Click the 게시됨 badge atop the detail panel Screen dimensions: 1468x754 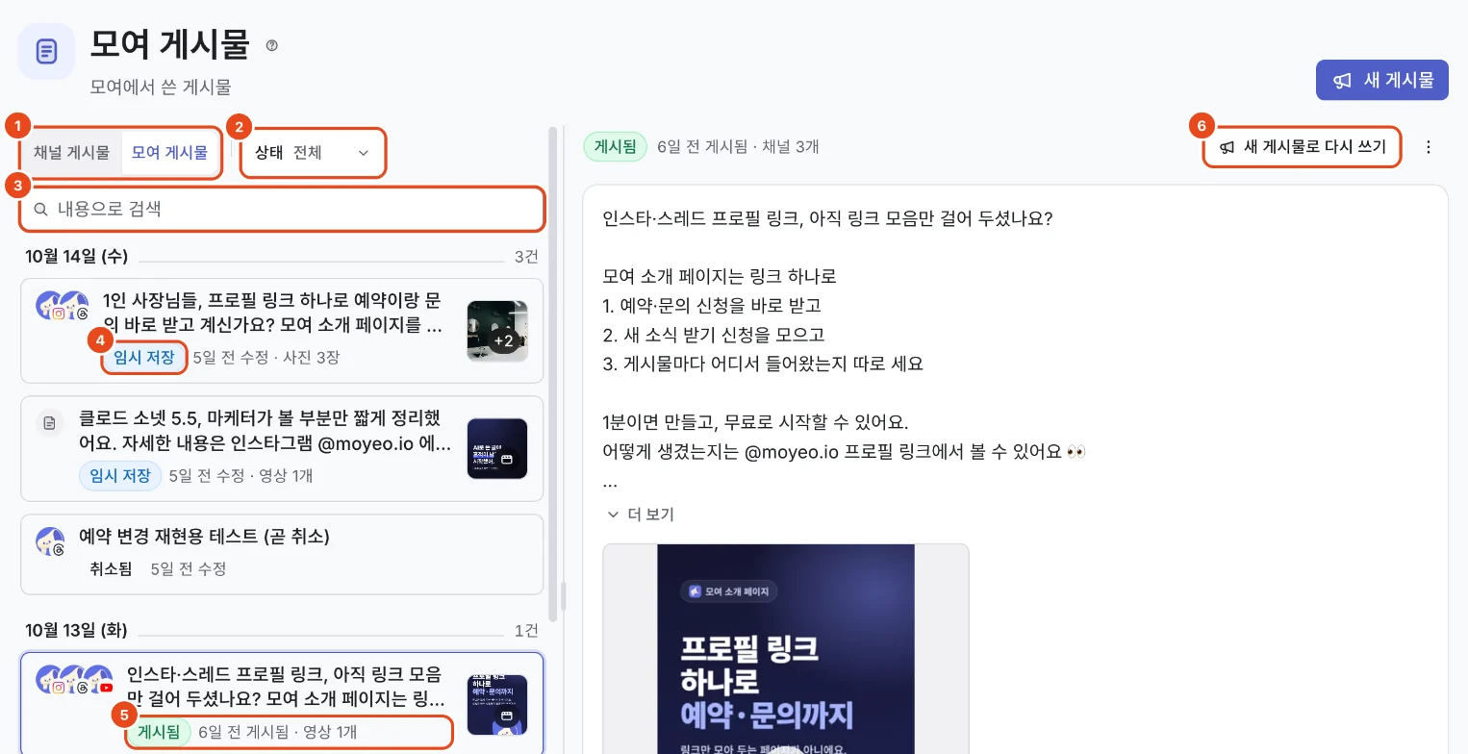point(616,147)
